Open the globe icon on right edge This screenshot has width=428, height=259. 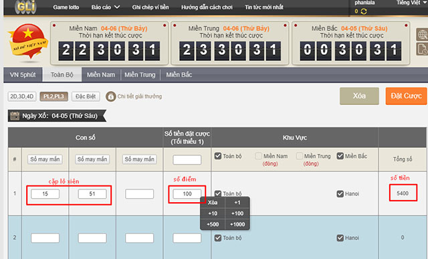(422, 34)
